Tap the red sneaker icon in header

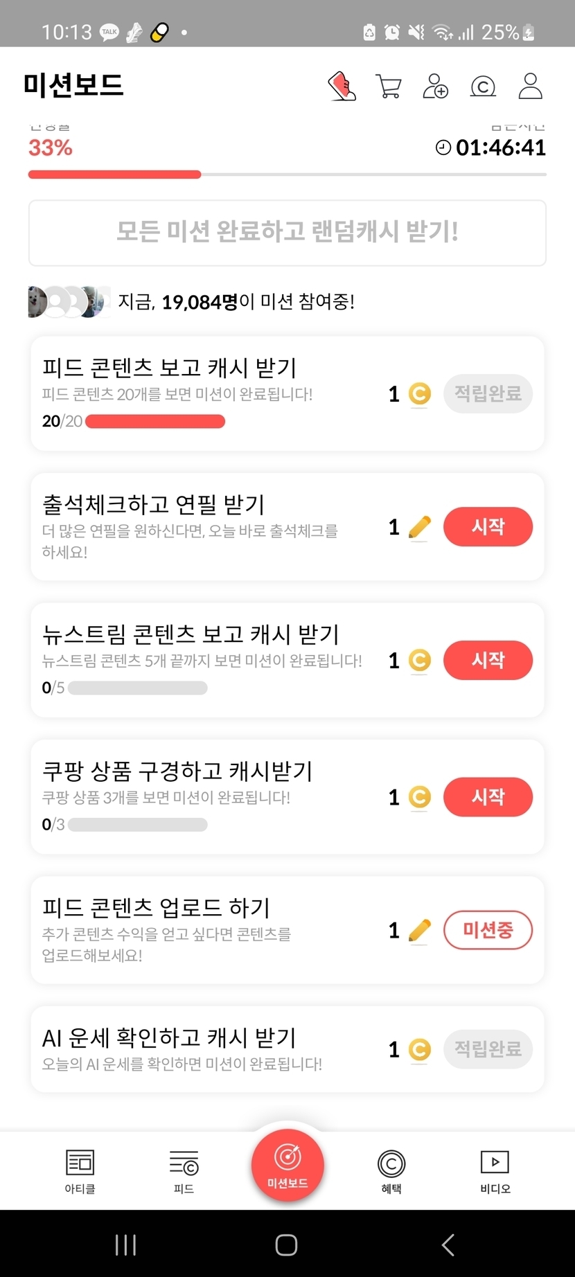click(342, 87)
